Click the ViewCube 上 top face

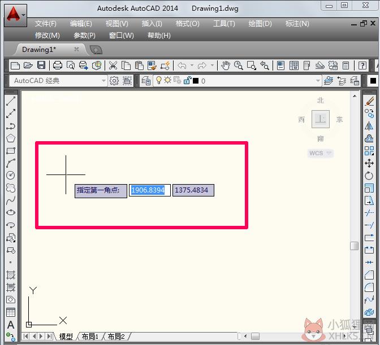click(x=321, y=119)
